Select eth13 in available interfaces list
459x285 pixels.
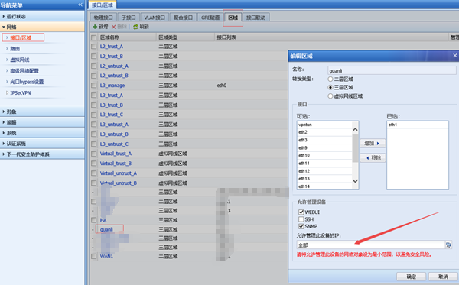pyautogui.click(x=324, y=179)
